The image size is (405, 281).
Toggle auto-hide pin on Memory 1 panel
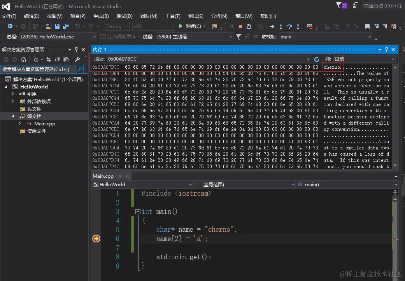coord(386,50)
